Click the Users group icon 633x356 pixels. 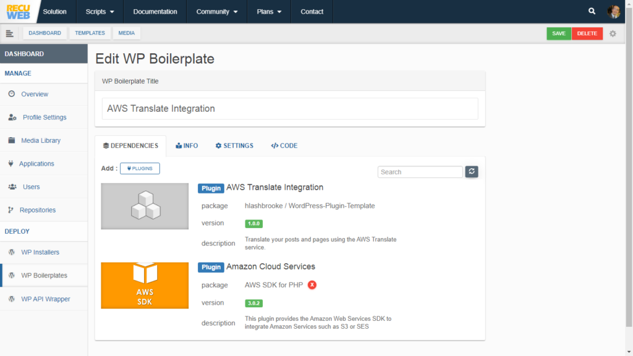[x=12, y=187]
